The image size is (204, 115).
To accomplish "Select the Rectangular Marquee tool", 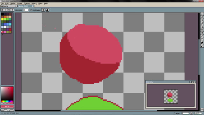I will [x=202, y=14].
